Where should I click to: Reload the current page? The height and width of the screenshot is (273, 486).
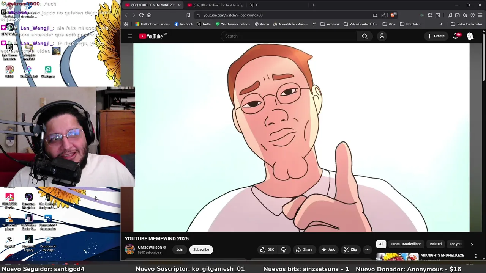pos(141,15)
